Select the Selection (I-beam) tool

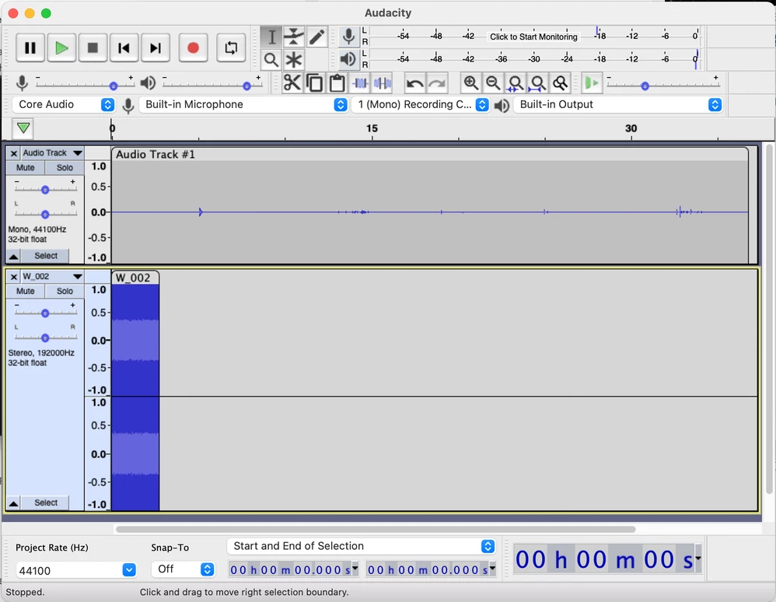(271, 37)
